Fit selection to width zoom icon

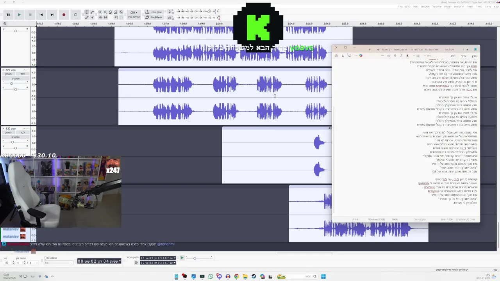tap(111, 12)
